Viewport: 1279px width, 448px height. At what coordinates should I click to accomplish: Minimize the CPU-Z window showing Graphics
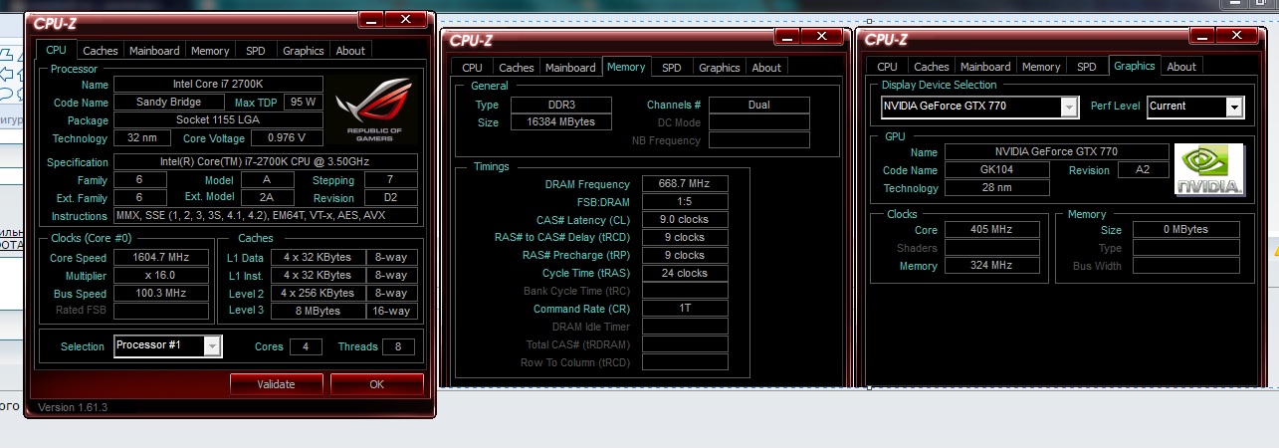pyautogui.click(x=1201, y=36)
